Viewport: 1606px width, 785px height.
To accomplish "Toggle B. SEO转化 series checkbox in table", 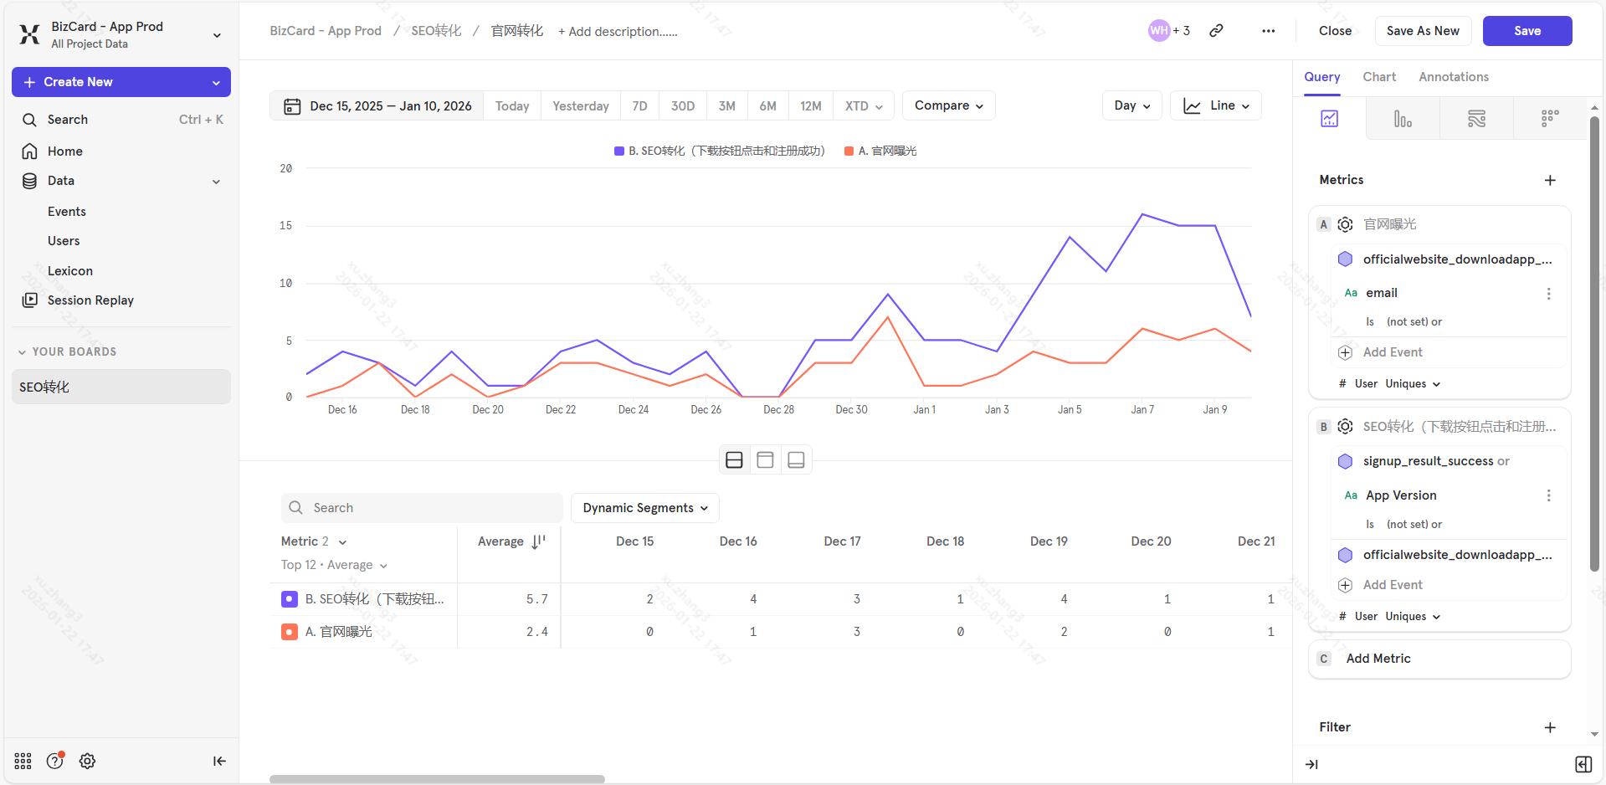I will point(290,599).
